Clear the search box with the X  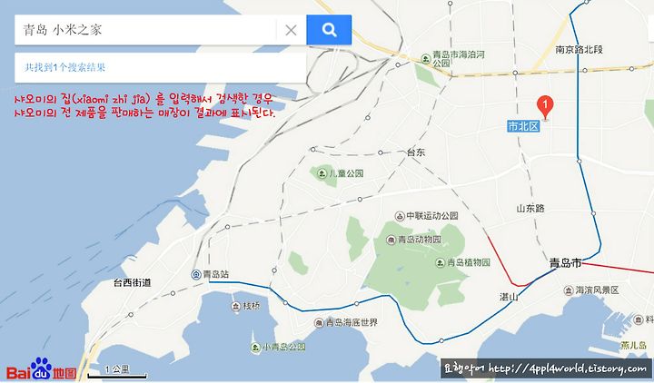tap(291, 30)
